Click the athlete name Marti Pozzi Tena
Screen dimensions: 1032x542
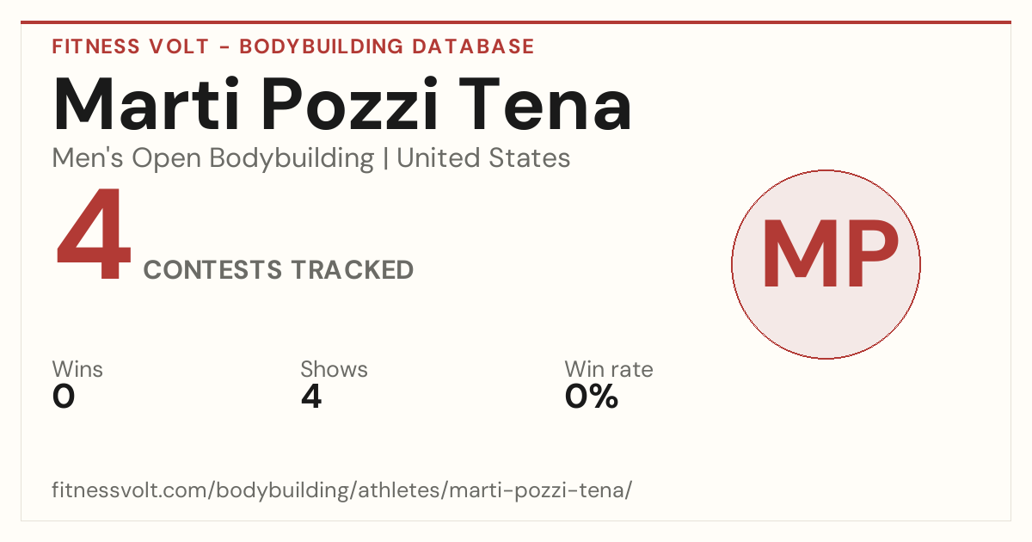click(x=342, y=104)
